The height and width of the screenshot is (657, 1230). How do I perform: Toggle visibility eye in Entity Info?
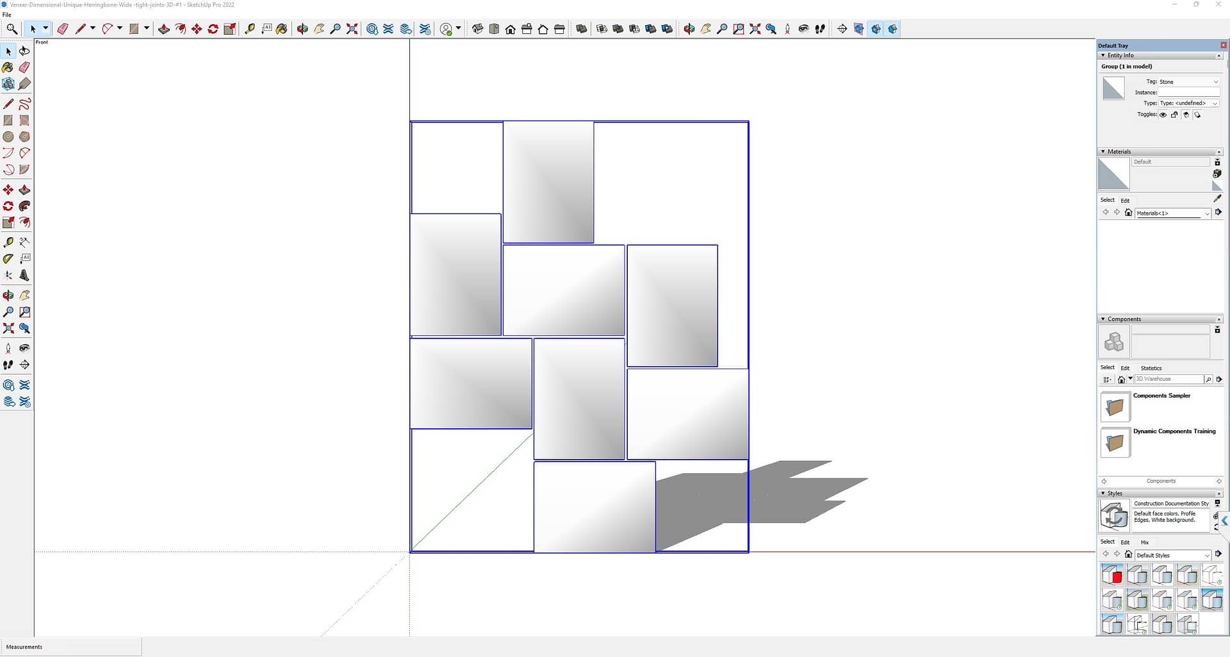tap(1163, 115)
